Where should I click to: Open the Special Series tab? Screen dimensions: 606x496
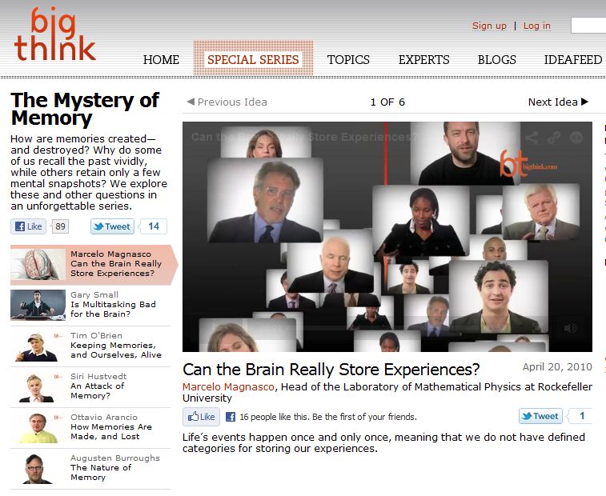(x=253, y=59)
